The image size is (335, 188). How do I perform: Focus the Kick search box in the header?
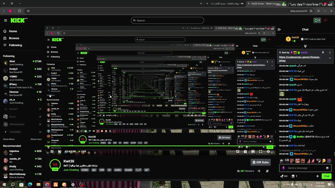coord(167,20)
